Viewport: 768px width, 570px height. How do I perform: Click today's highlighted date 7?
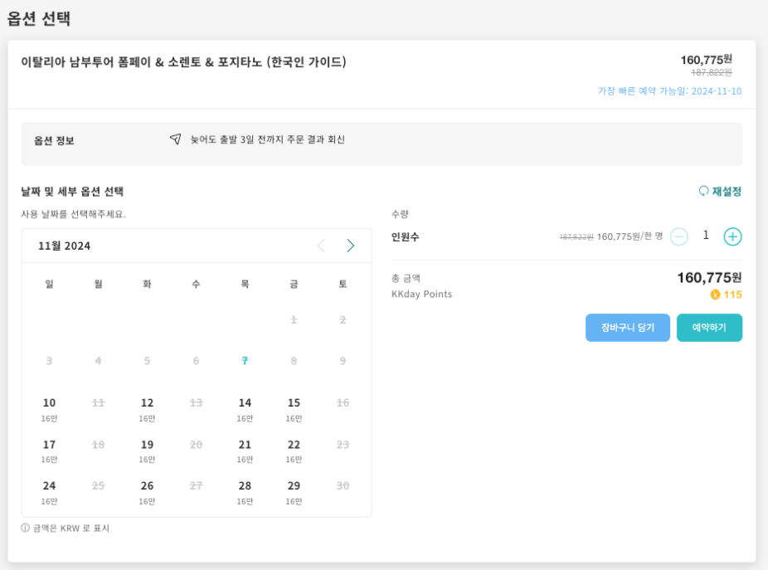point(245,361)
